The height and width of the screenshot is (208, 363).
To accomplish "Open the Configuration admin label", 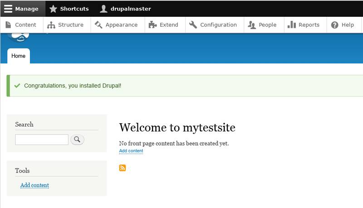I will point(219,25).
